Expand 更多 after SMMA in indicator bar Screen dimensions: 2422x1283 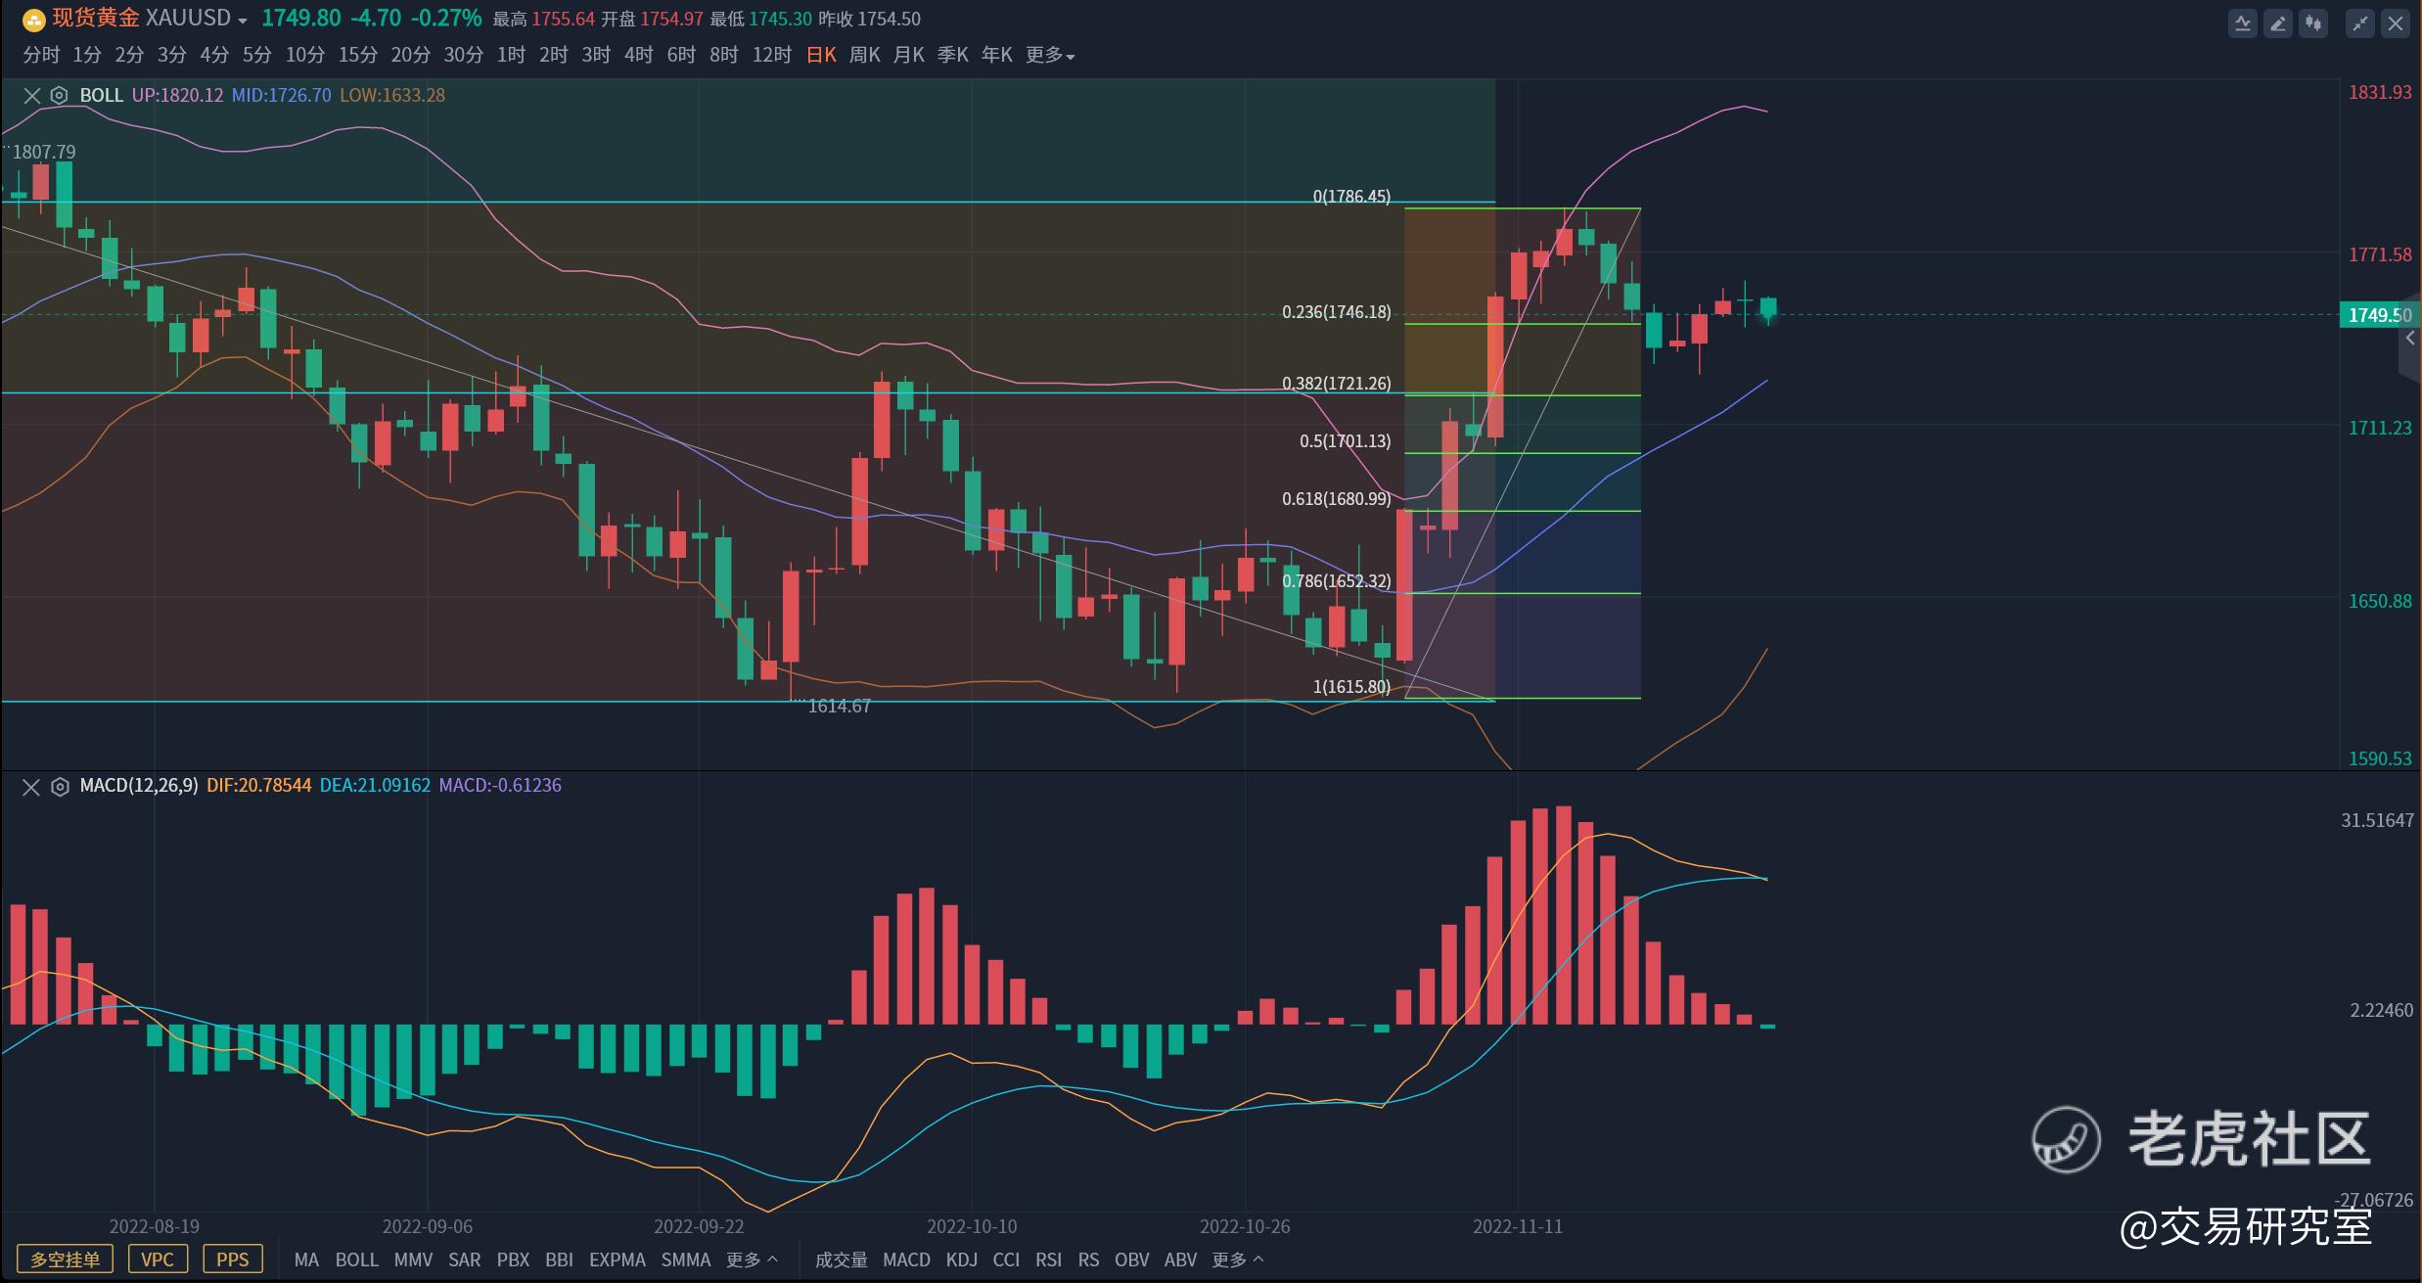752,1260
